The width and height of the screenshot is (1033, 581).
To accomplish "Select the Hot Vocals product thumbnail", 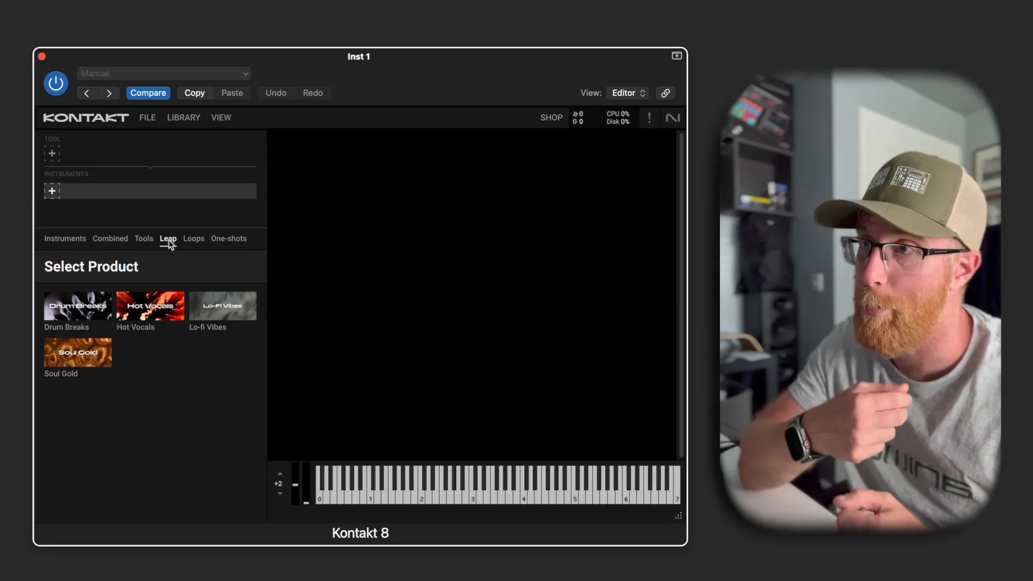I will [150, 306].
